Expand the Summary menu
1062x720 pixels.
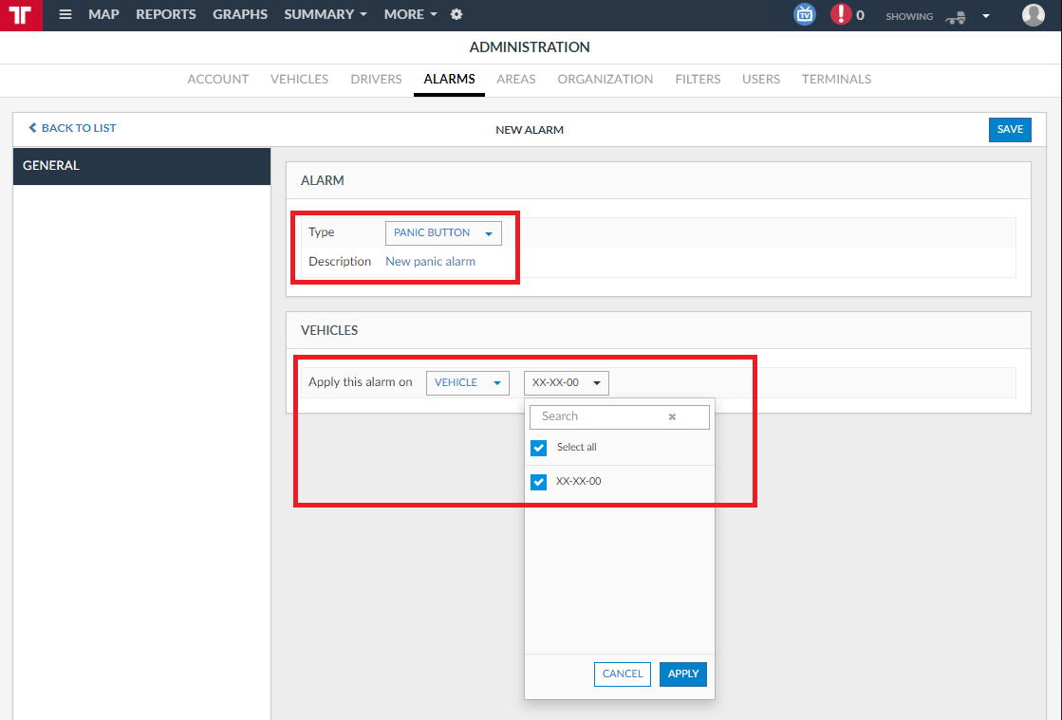pyautogui.click(x=326, y=14)
